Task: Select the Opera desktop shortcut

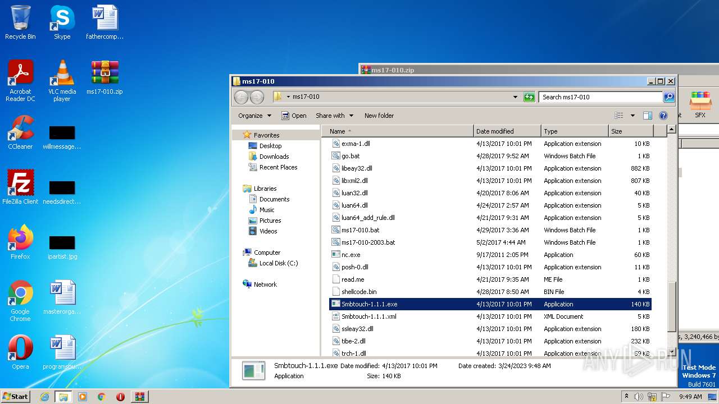Action: pyautogui.click(x=20, y=352)
